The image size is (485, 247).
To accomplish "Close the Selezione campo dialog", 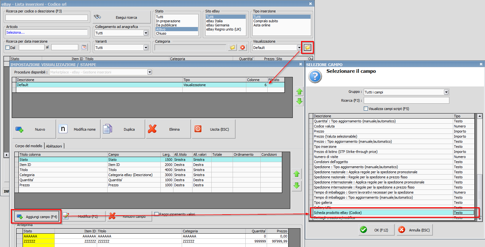I will tap(481, 64).
